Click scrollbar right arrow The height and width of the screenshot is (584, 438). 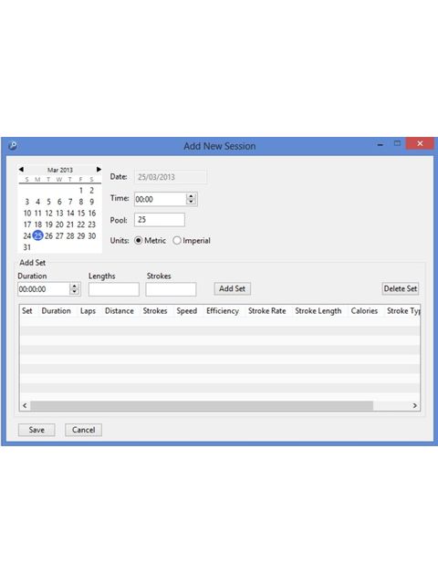coord(415,405)
